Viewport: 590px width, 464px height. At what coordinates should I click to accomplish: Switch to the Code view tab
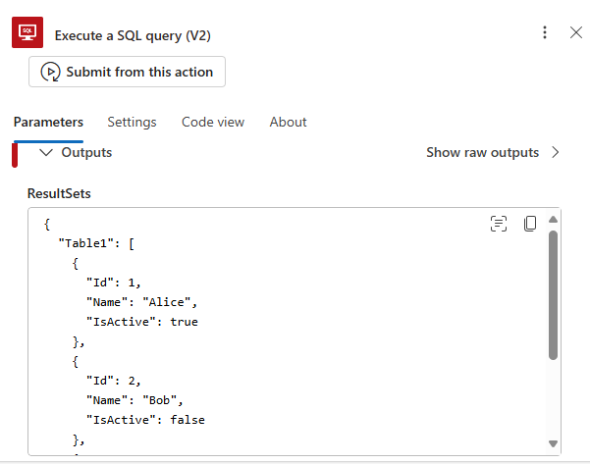[213, 123]
